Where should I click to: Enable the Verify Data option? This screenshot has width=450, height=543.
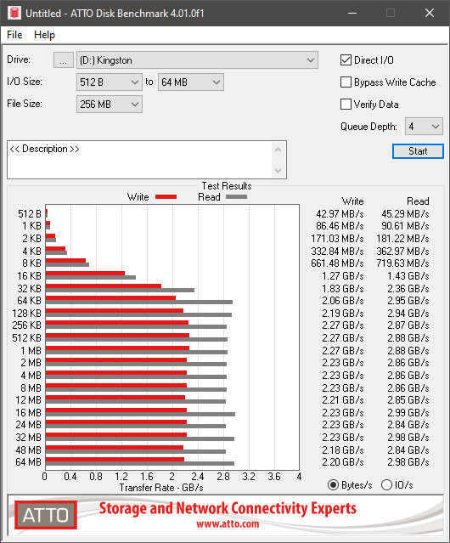click(346, 105)
